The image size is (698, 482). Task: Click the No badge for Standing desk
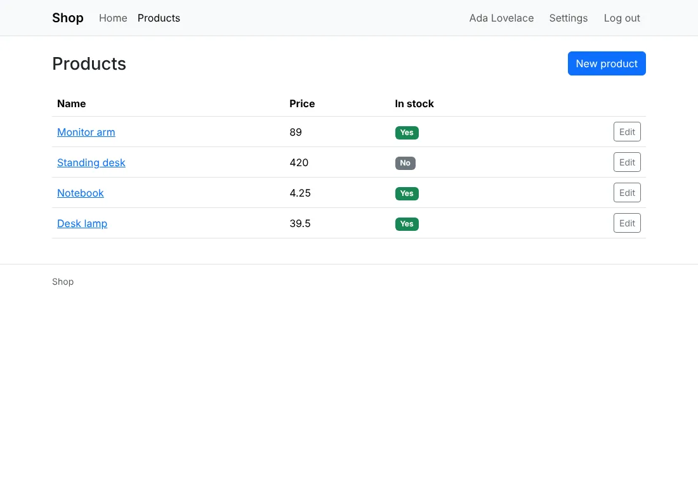point(405,163)
